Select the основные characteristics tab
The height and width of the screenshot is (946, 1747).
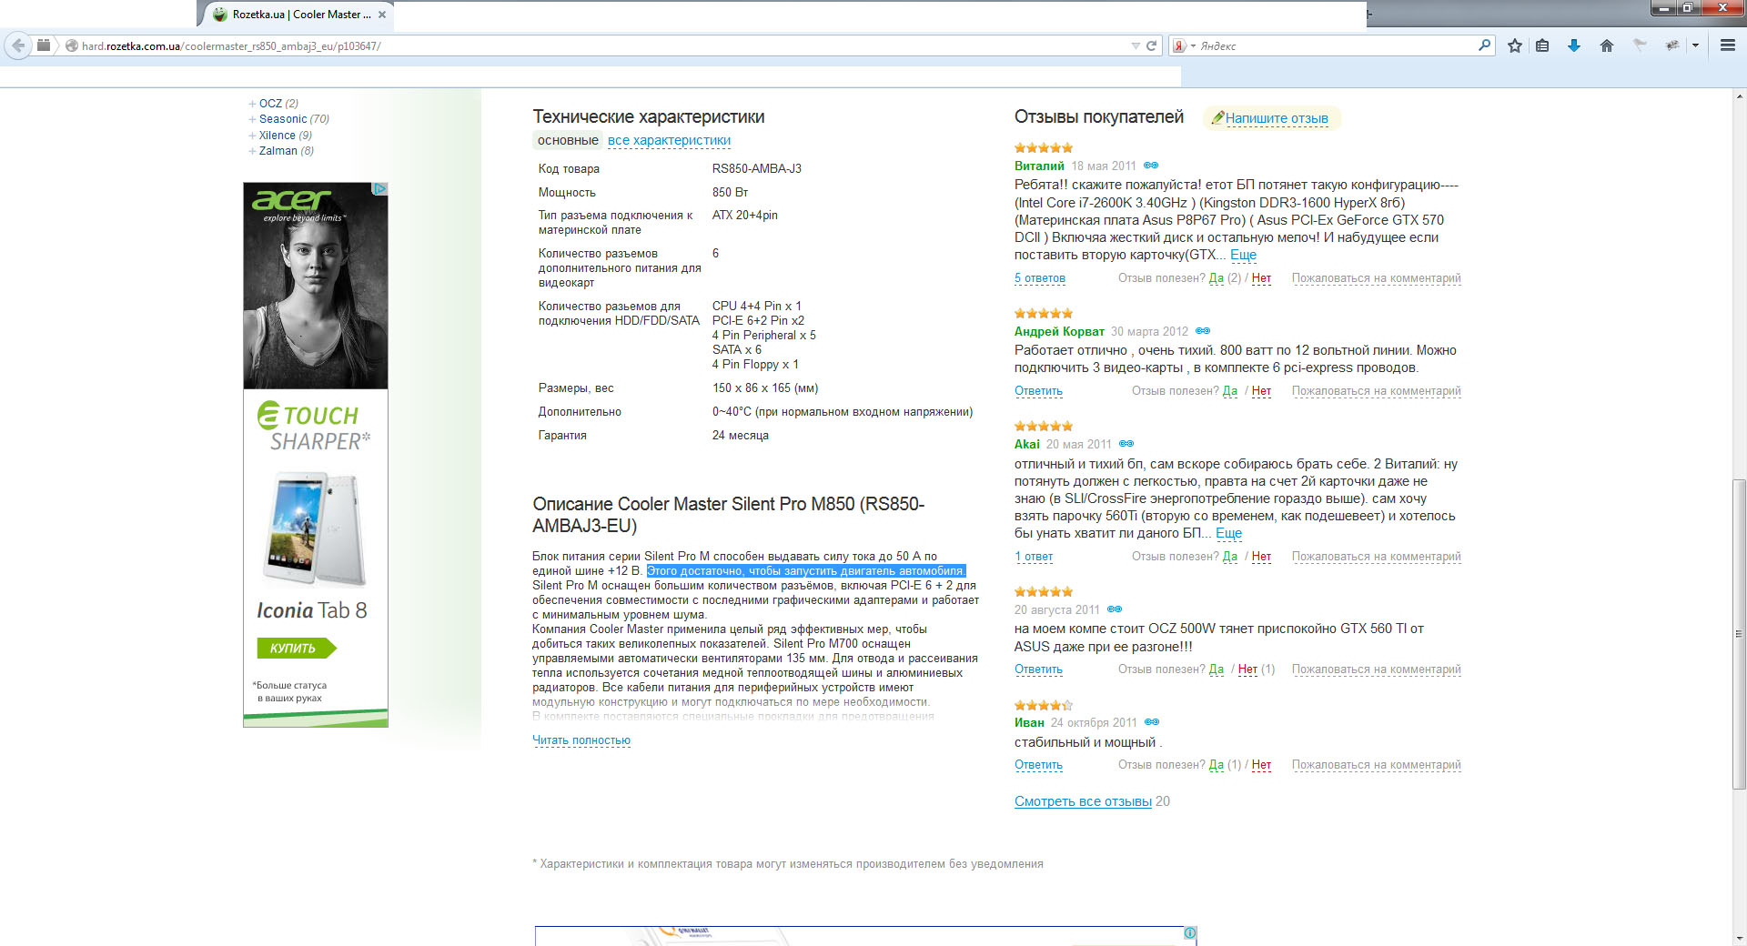[568, 140]
